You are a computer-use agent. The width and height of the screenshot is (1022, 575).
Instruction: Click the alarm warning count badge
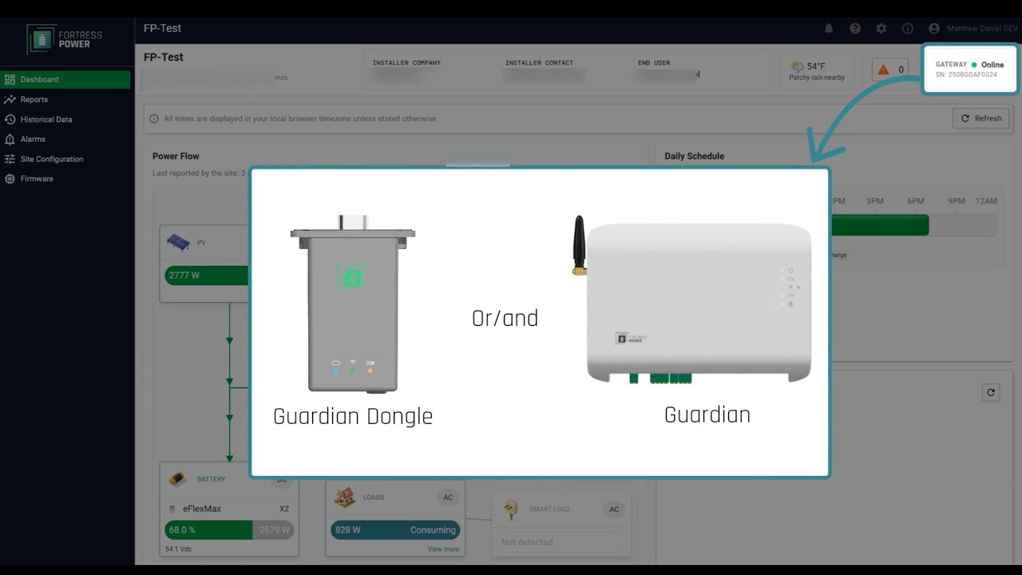[x=890, y=69]
